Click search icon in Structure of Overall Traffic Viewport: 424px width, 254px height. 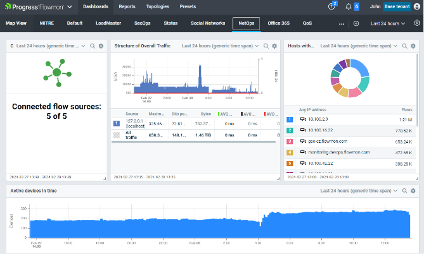(266, 46)
